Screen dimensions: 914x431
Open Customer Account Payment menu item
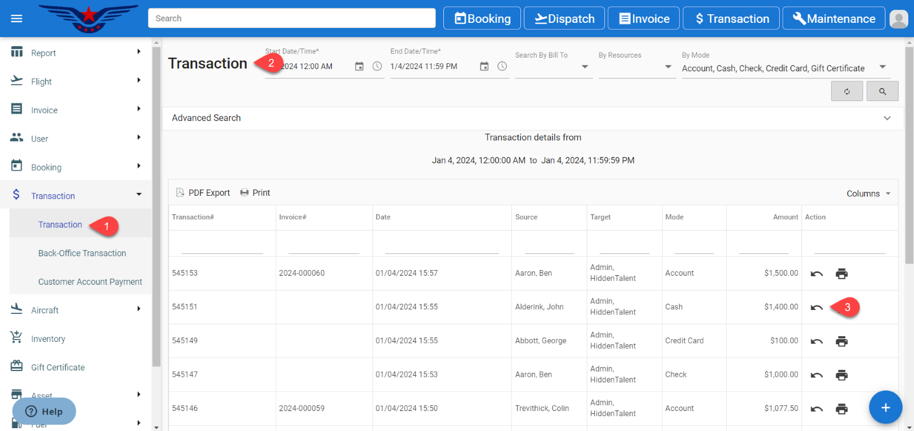click(x=90, y=282)
